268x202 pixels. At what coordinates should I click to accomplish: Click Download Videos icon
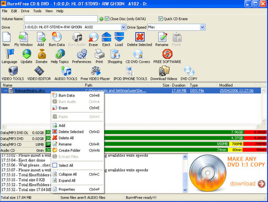[x=164, y=71]
